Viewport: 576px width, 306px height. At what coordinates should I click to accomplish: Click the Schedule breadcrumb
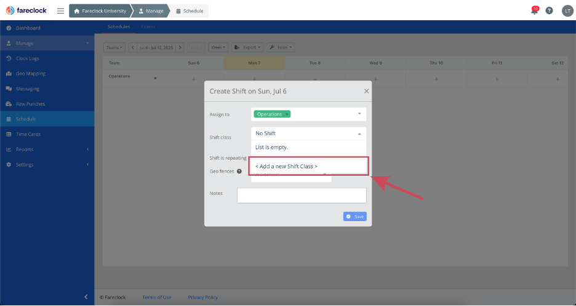point(190,11)
